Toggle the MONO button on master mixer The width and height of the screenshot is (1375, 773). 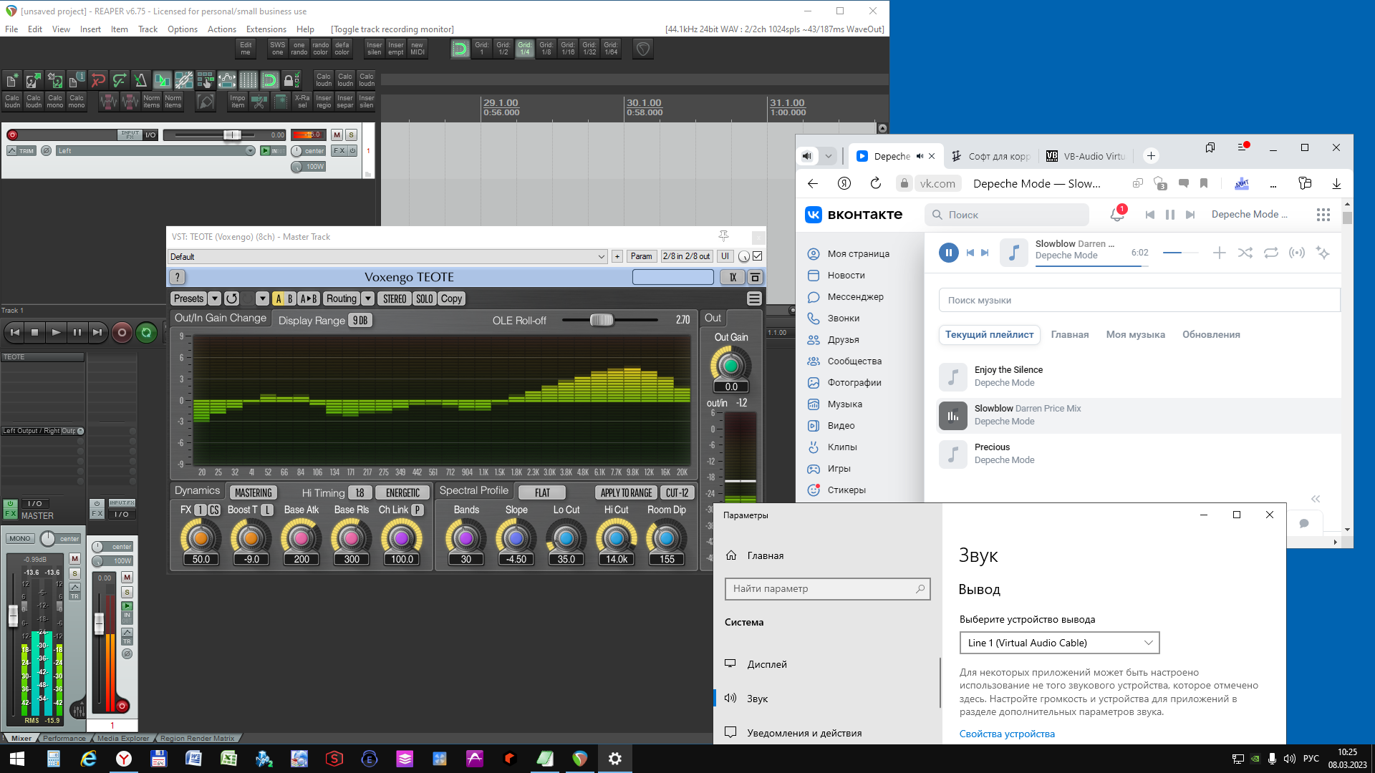pyautogui.click(x=20, y=538)
